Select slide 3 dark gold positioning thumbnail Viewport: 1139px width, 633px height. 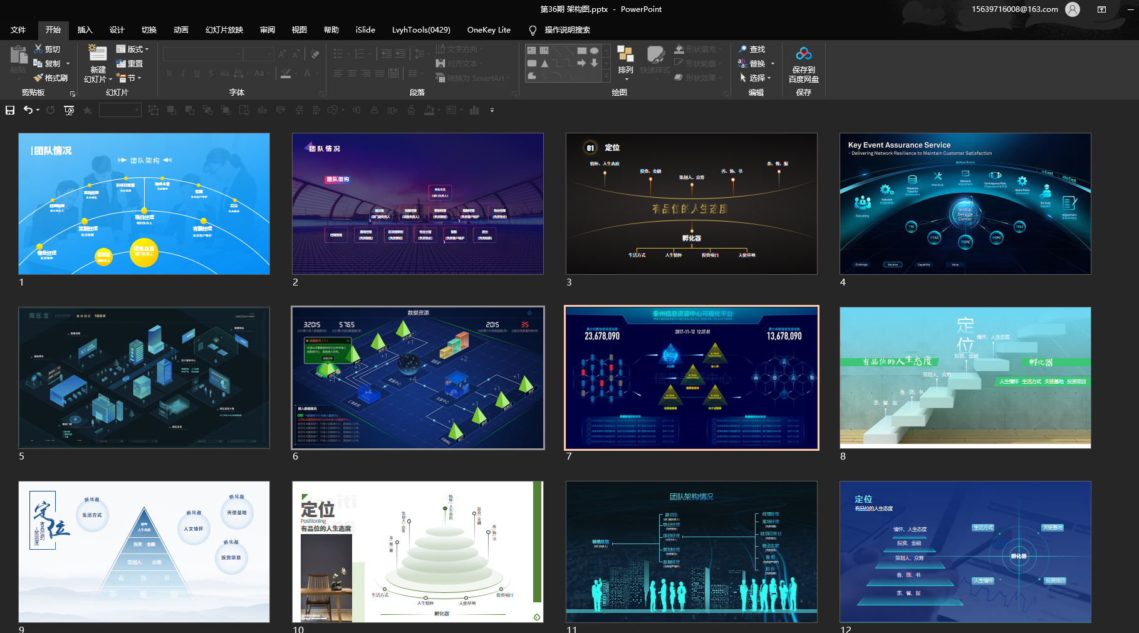tap(692, 203)
